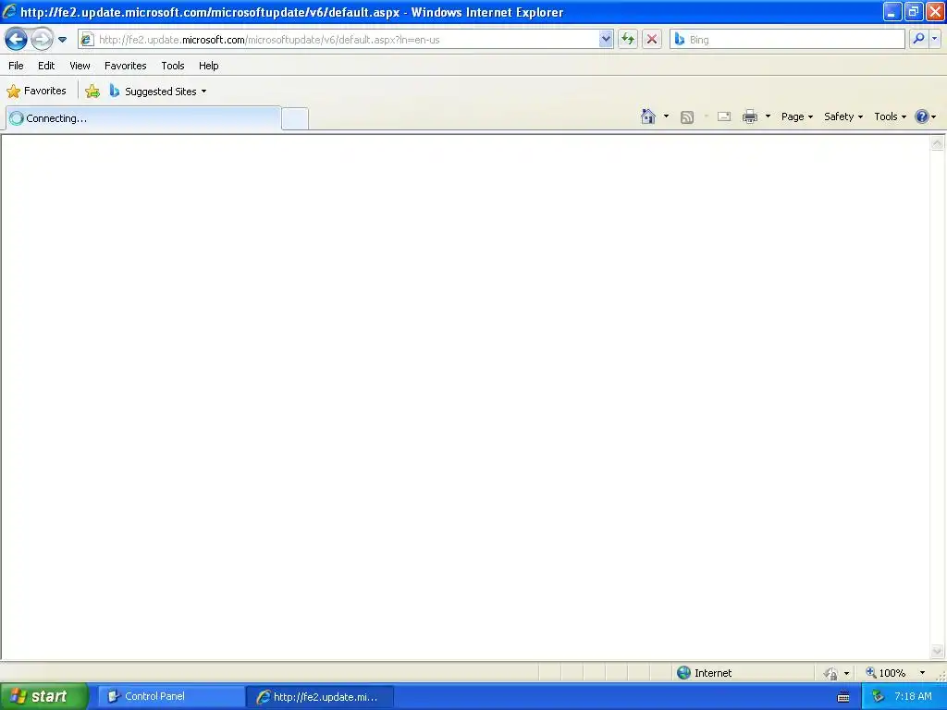Click the vertical scrollbar up arrow

click(937, 143)
